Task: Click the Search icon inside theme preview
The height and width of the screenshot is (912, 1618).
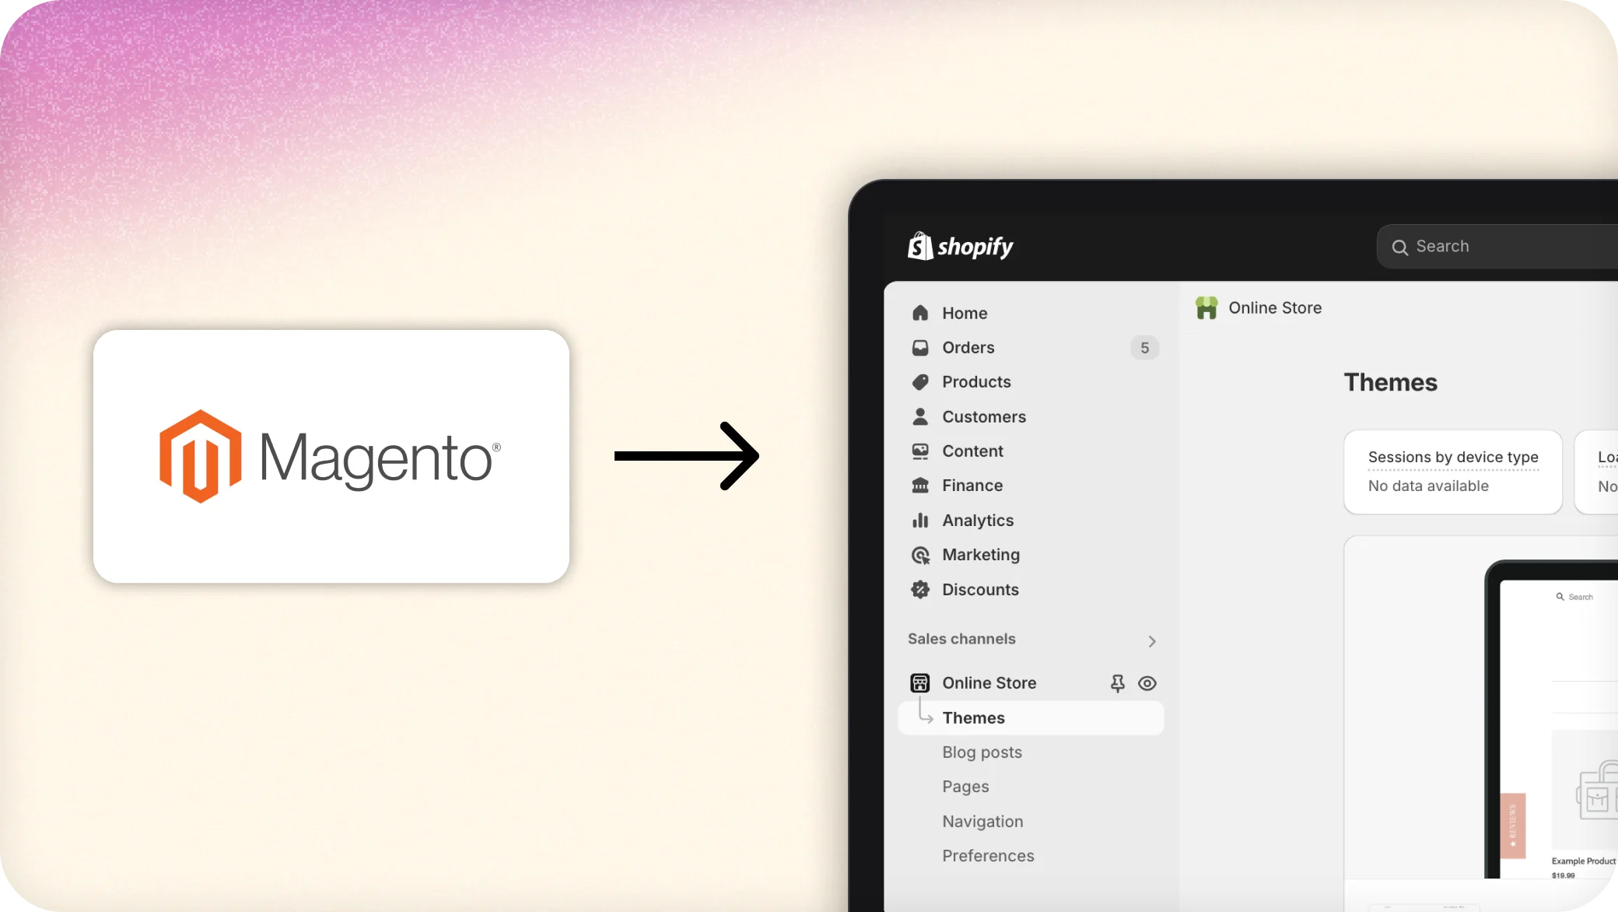Action: coord(1560,597)
